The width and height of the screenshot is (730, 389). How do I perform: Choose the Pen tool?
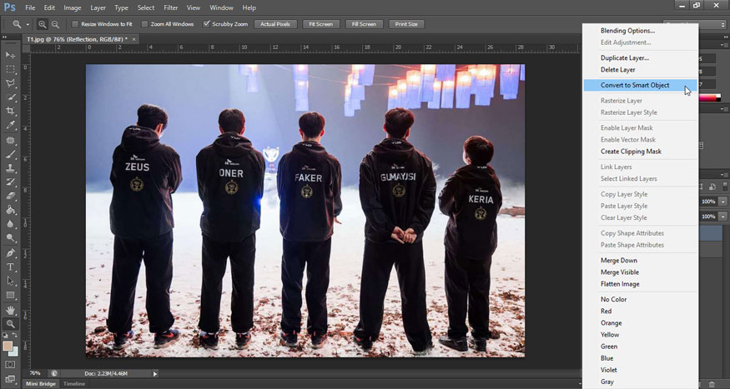click(x=11, y=253)
